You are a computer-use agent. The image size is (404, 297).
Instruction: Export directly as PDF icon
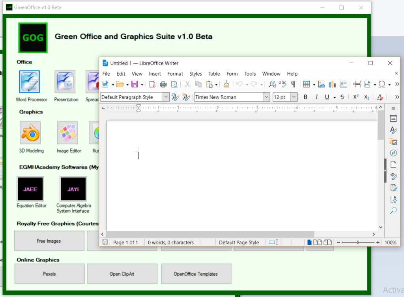pyautogui.click(x=152, y=84)
